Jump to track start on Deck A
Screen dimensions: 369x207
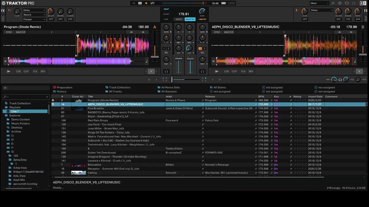click(5, 61)
